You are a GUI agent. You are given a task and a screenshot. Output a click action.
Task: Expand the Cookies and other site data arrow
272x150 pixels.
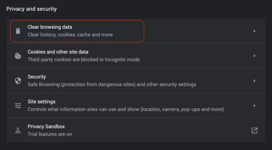[x=254, y=56]
